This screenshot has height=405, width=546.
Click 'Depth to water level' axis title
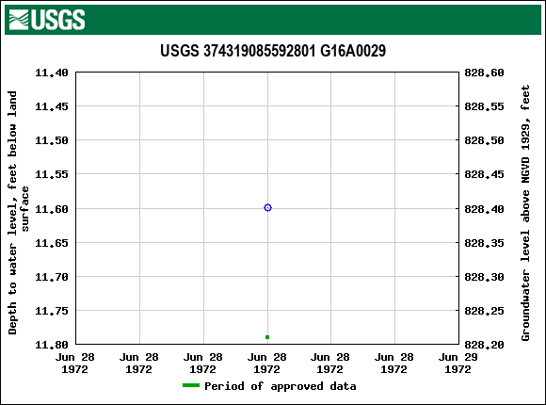click(x=18, y=213)
